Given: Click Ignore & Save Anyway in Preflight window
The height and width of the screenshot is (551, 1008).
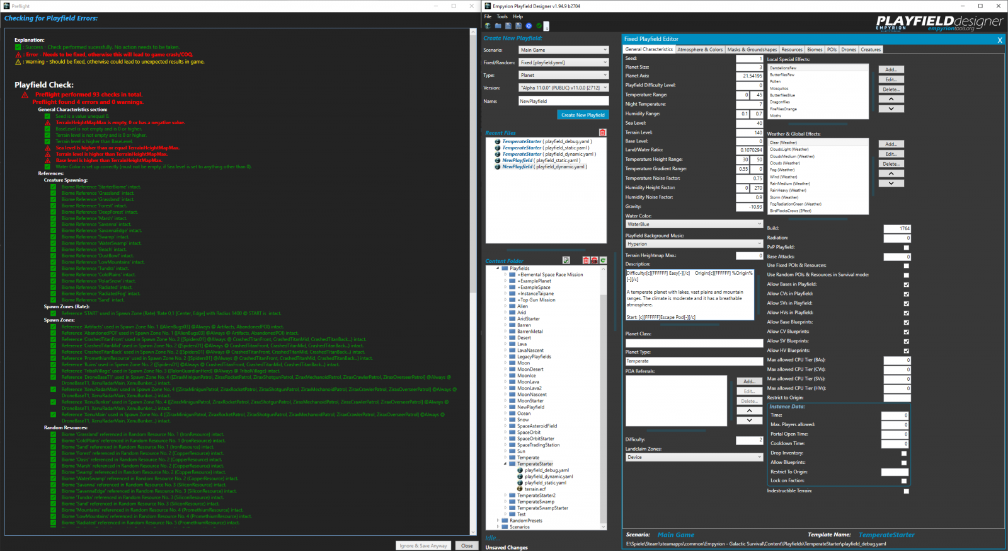Looking at the screenshot, I should [x=423, y=546].
